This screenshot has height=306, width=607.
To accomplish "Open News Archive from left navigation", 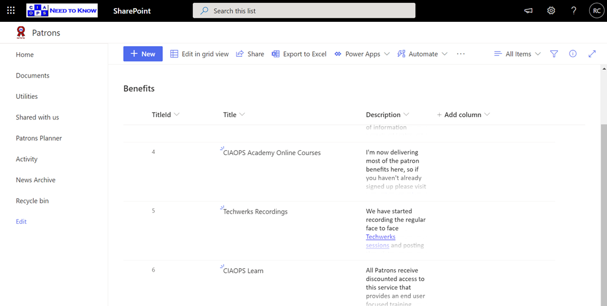I will click(x=36, y=180).
